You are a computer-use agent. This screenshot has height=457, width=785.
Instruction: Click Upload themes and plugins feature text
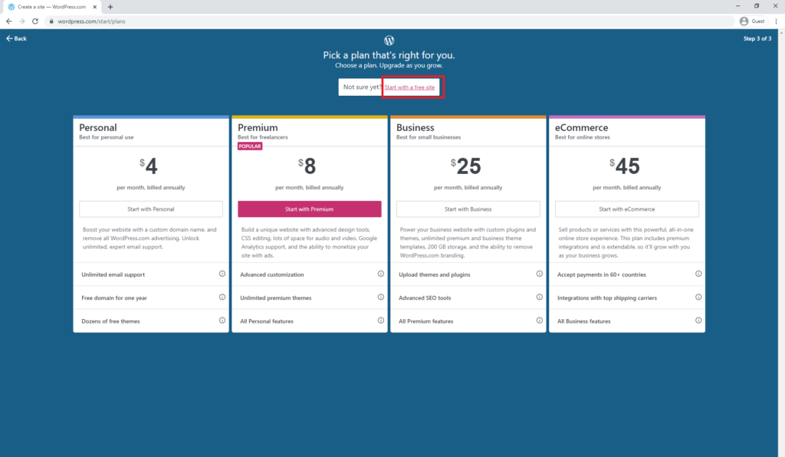[x=435, y=275]
